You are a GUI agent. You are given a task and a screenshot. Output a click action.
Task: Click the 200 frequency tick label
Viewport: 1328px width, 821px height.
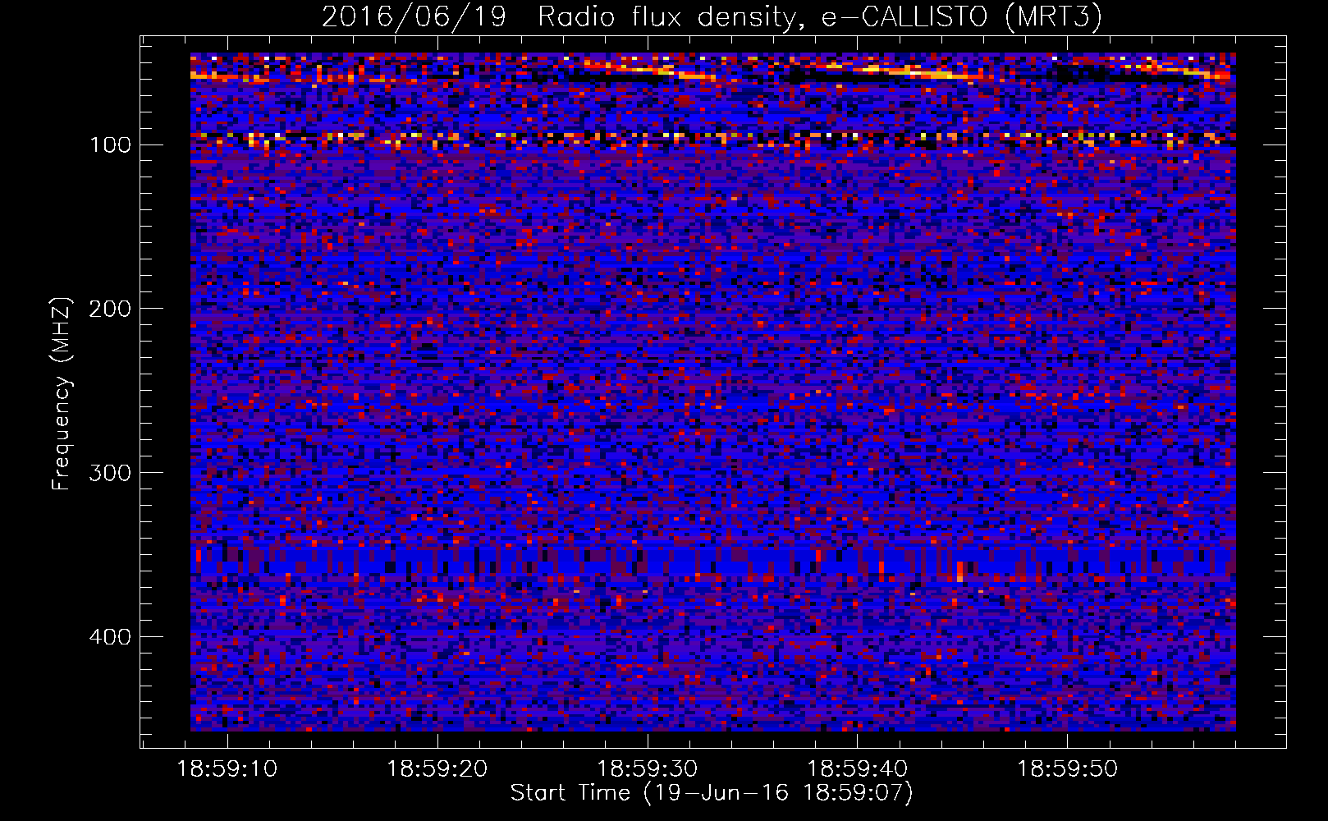(x=110, y=310)
